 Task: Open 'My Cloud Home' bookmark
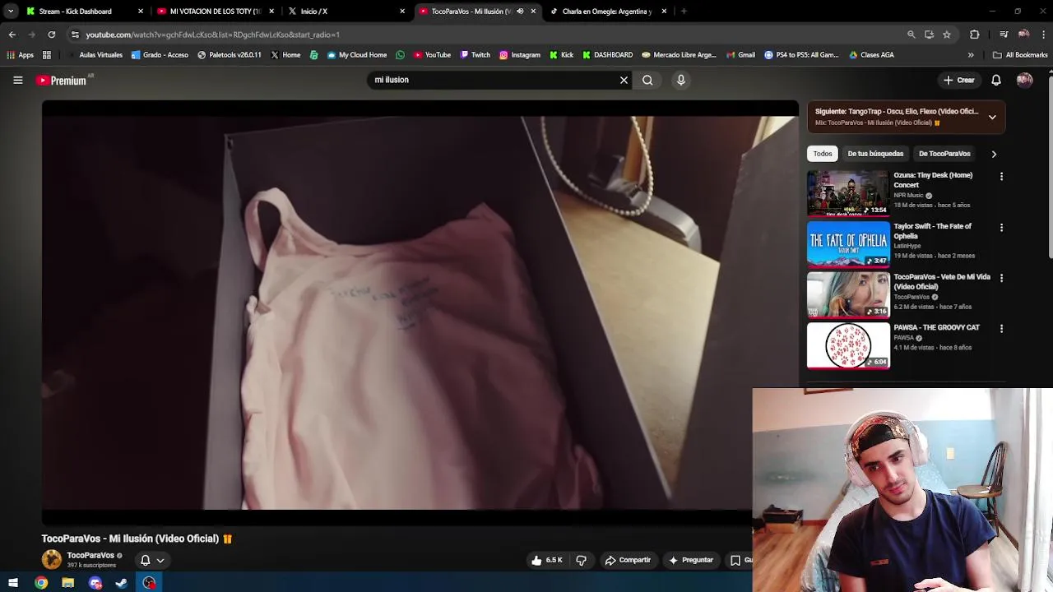pos(356,55)
